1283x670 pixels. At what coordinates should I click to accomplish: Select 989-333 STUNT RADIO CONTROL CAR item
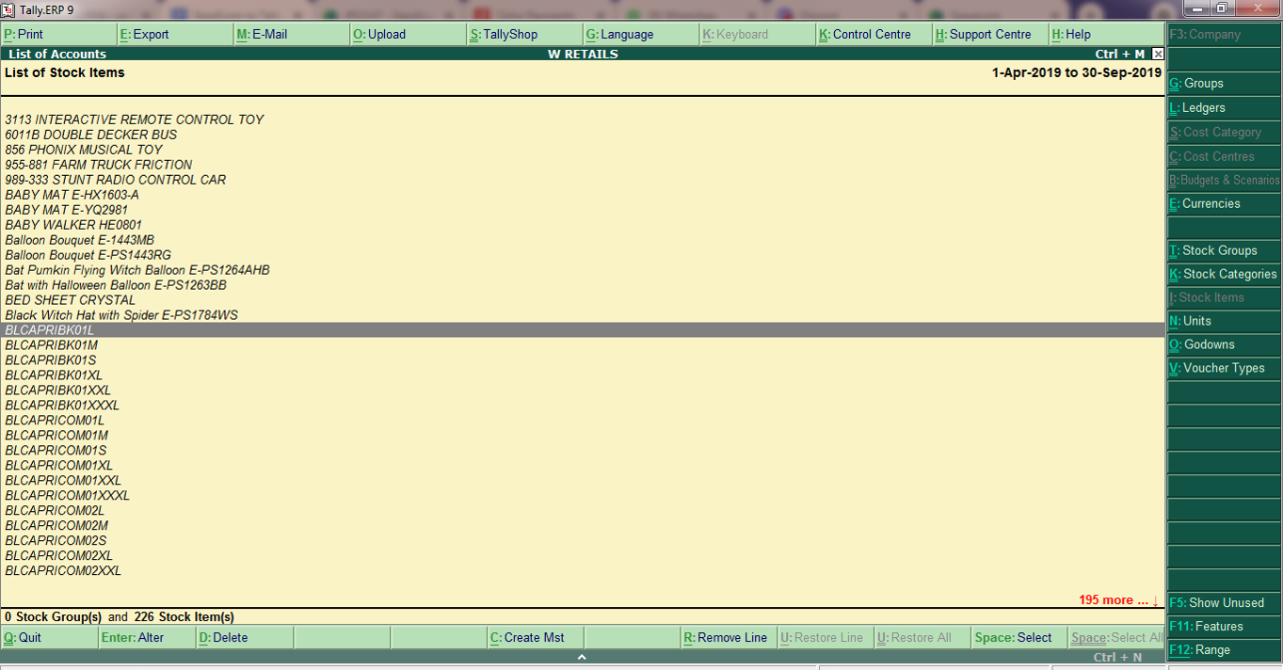[x=116, y=180]
